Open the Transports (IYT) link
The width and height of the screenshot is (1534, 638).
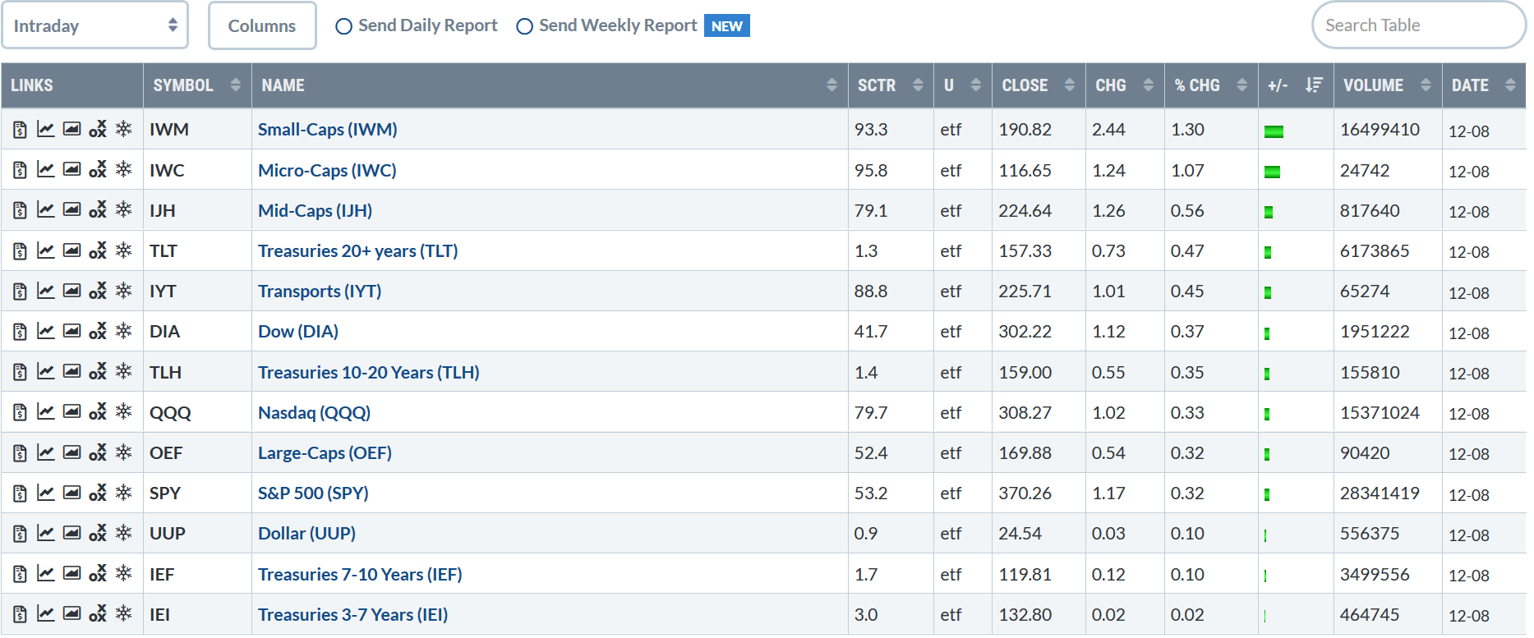(320, 291)
